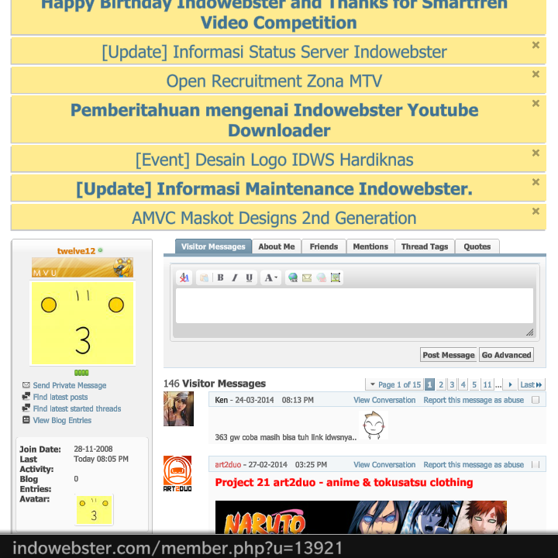
Task: Open the Mentions tab
Action: 370,246
